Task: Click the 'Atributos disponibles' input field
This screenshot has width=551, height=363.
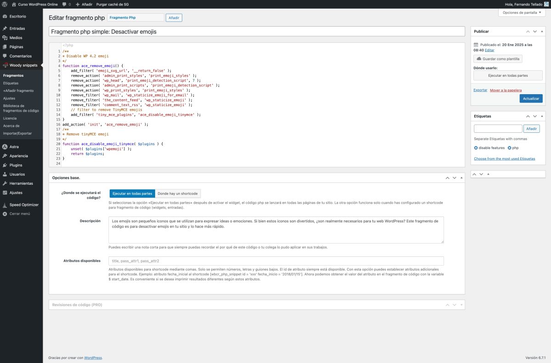Action: click(x=276, y=261)
